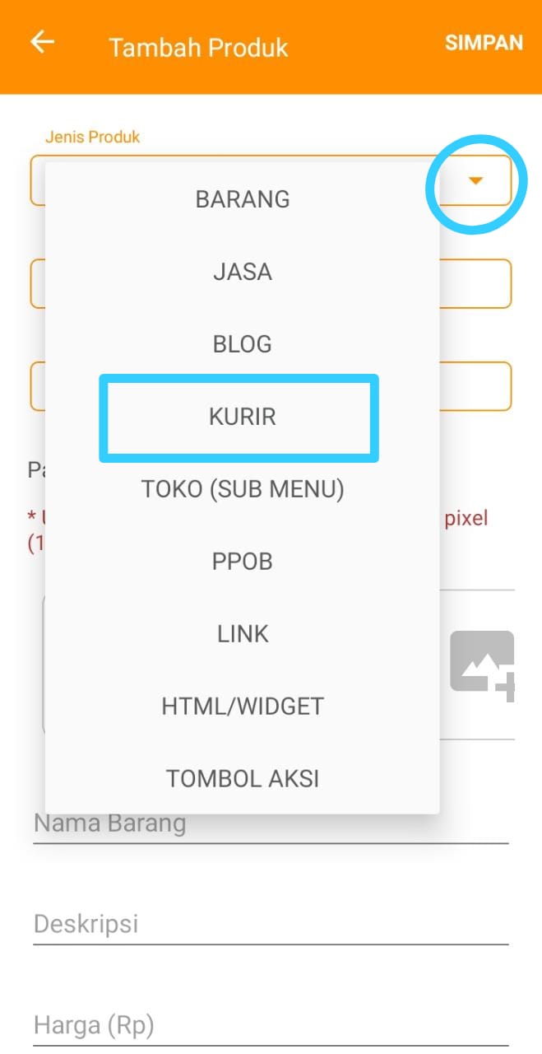Viewport: 542px width, 1054px height.
Task: Pick LINK from the list
Action: (243, 634)
